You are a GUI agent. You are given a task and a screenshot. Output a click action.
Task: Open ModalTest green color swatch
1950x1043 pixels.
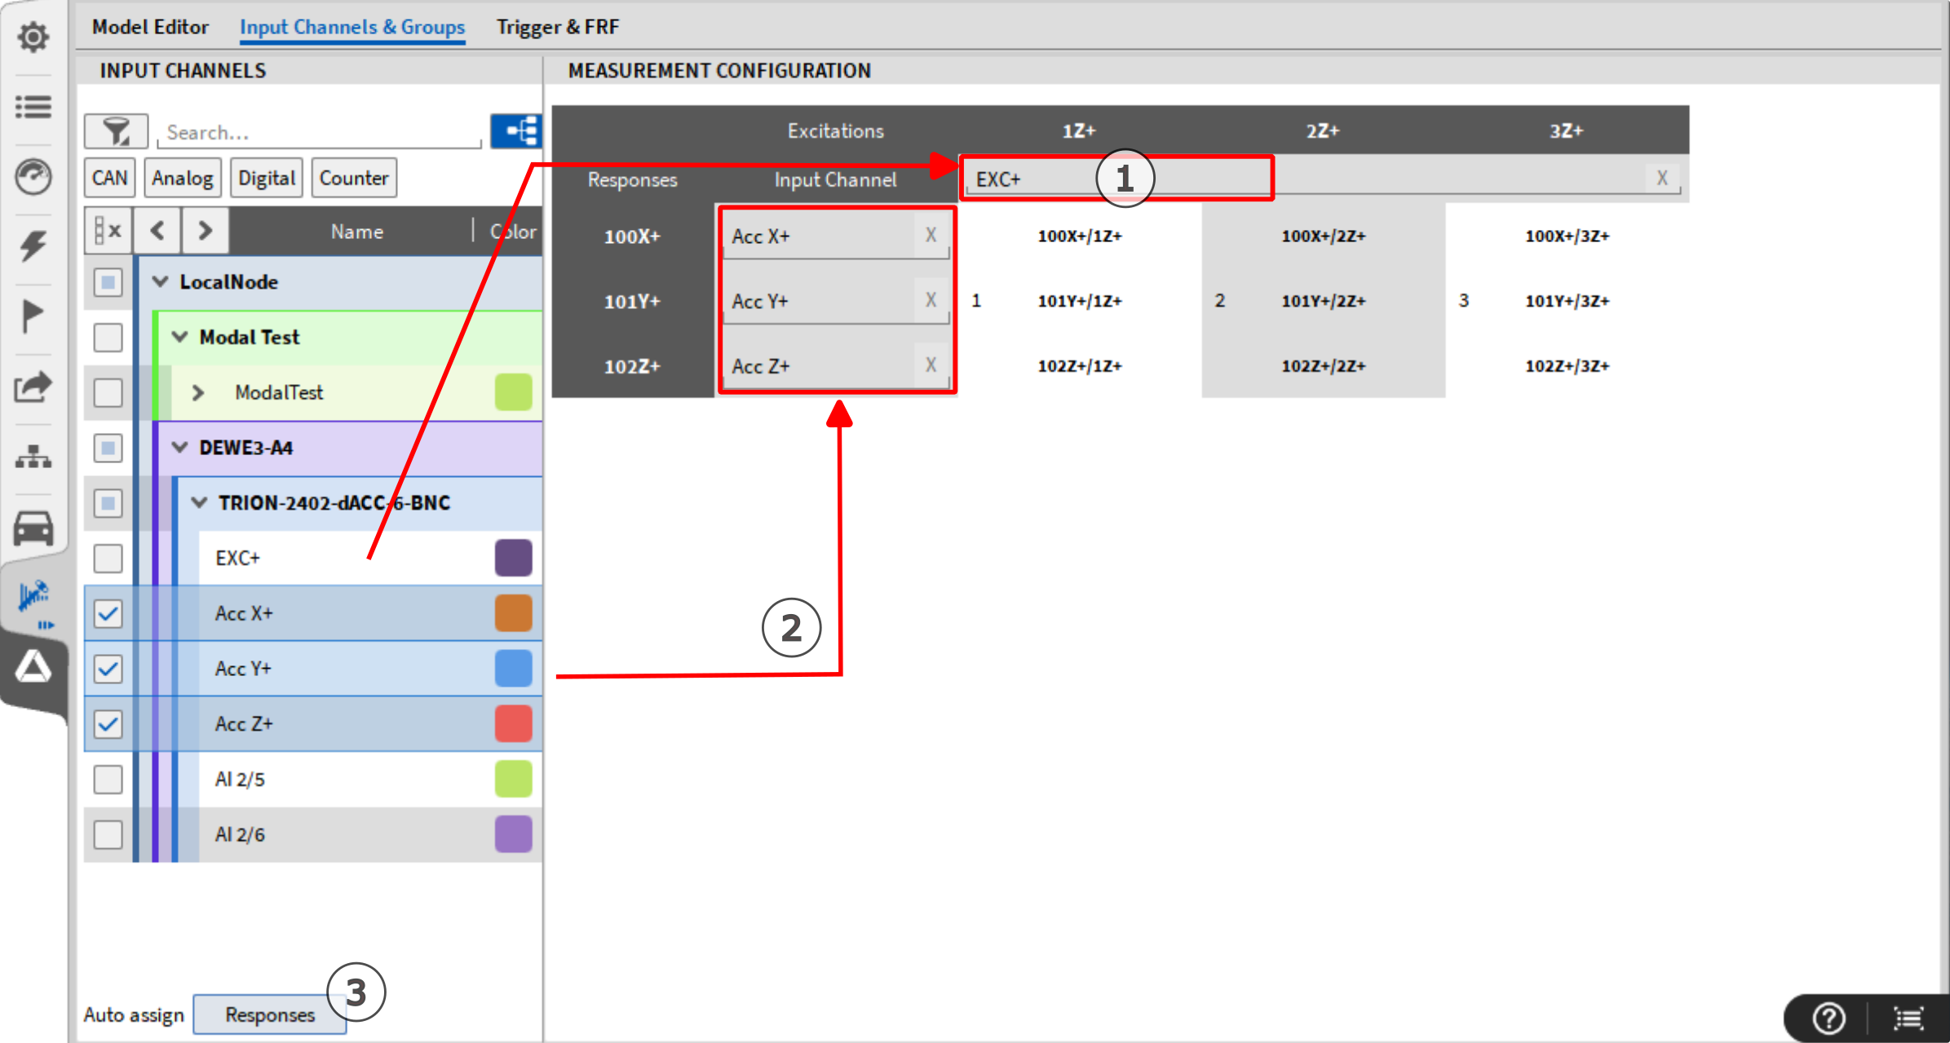point(513,392)
